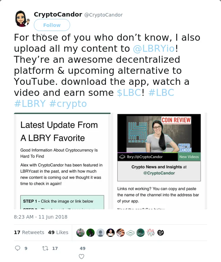Open the black cat face liker avatar
The height and width of the screenshot is (262, 221).
(x=161, y=233)
